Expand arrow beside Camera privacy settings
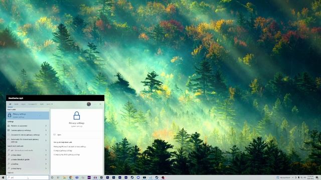Screen dimensions: 321x180 [x=46, y=130]
